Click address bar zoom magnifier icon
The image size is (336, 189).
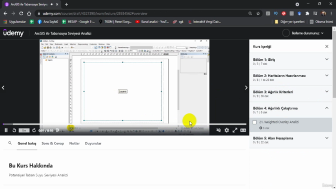click(250, 14)
